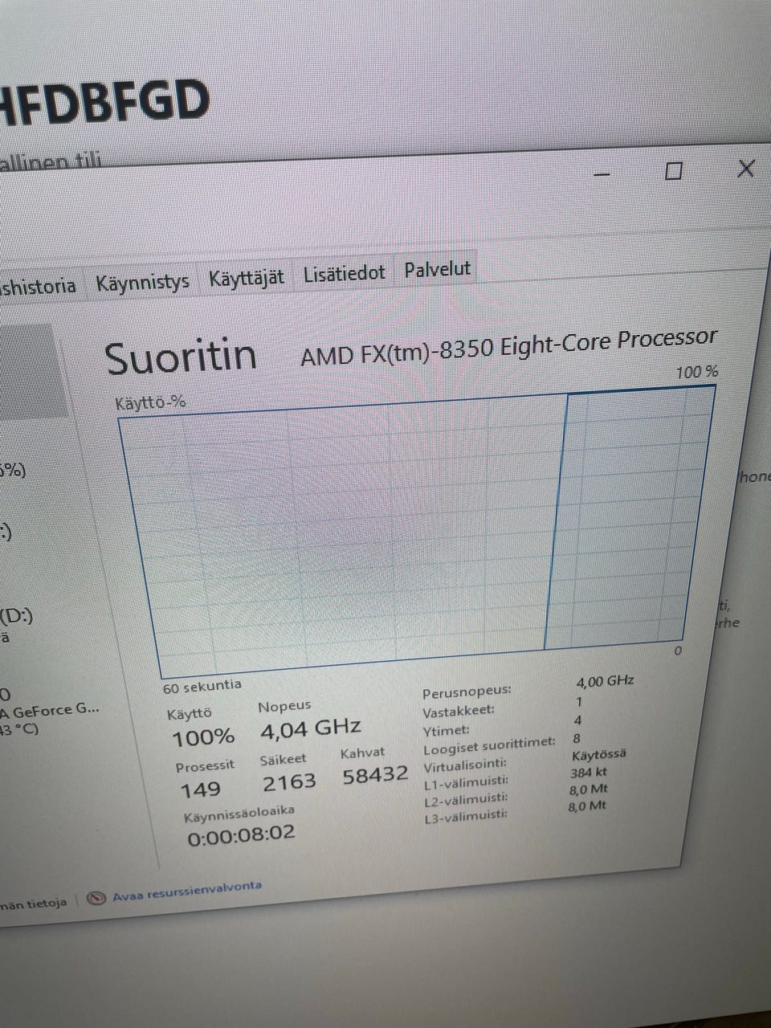Click the Loogiset suorittimet label

pos(489,745)
